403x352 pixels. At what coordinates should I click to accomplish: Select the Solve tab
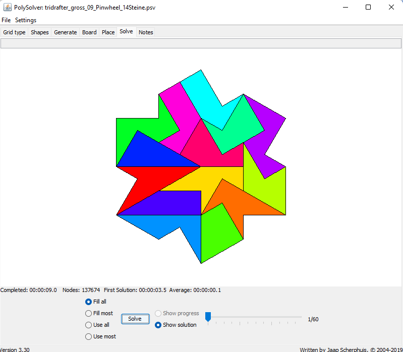(x=126, y=31)
